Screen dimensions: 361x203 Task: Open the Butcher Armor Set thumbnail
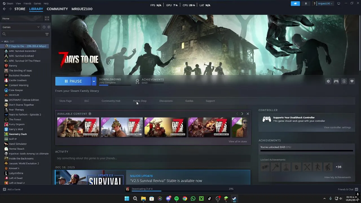[x=209, y=127]
